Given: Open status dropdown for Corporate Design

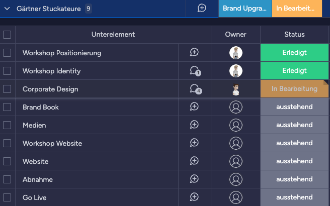Looking at the screenshot, I should 294,89.
